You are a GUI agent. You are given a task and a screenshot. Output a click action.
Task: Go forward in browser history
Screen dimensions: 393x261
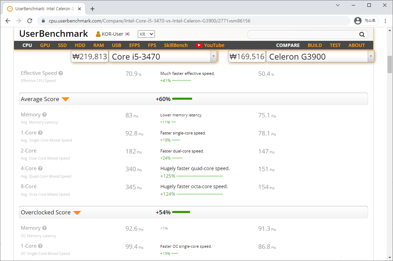pyautogui.click(x=19, y=21)
